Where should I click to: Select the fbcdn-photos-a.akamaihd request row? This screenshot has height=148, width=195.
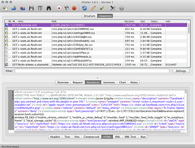(96, 65)
